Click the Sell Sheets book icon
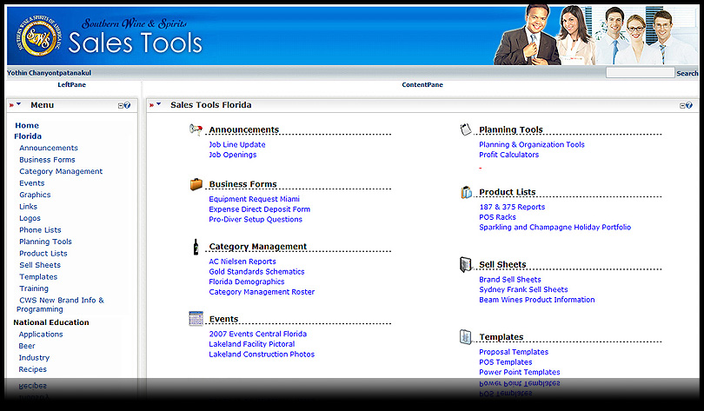Image resolution: width=704 pixels, height=411 pixels. [x=466, y=264]
